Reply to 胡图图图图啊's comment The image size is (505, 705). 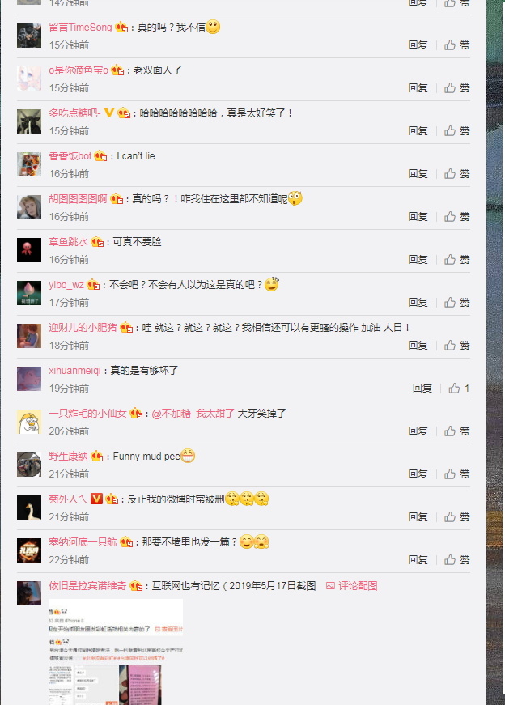tap(418, 216)
